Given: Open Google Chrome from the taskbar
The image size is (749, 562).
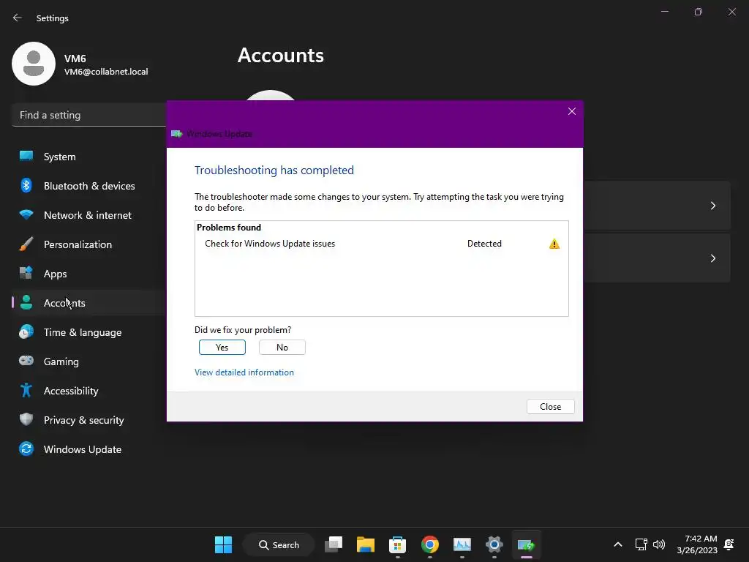Looking at the screenshot, I should [x=430, y=544].
